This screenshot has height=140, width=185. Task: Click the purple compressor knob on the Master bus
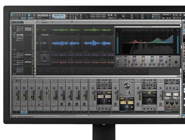[x=104, y=101]
